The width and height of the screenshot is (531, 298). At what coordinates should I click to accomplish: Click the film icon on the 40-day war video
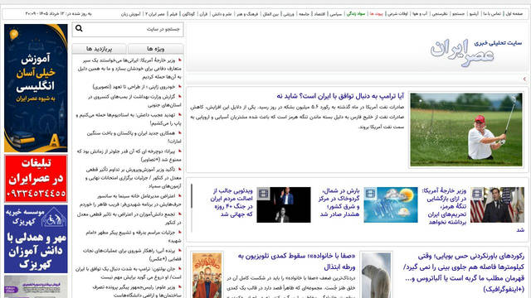click(263, 194)
